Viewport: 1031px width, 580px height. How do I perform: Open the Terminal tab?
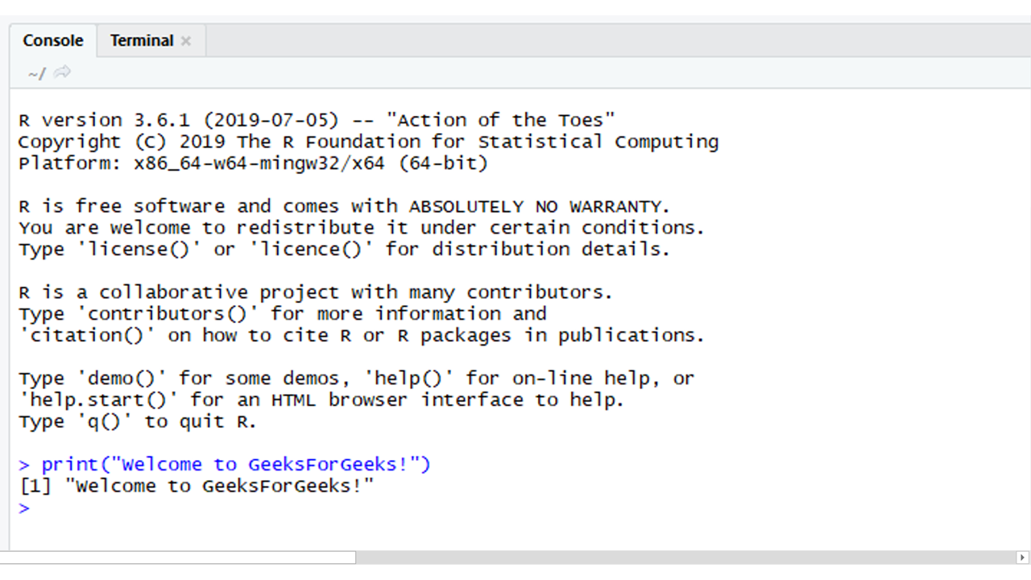pos(142,41)
